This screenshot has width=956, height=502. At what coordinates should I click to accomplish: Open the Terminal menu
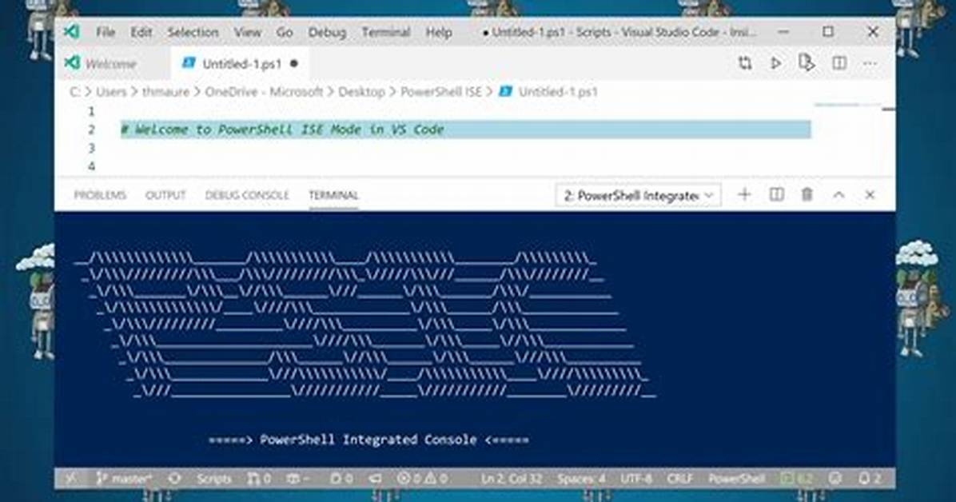click(386, 32)
